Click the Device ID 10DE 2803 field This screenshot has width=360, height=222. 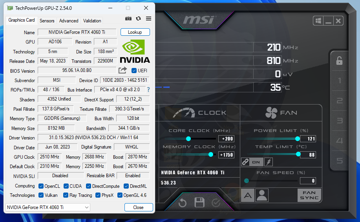coord(125,80)
